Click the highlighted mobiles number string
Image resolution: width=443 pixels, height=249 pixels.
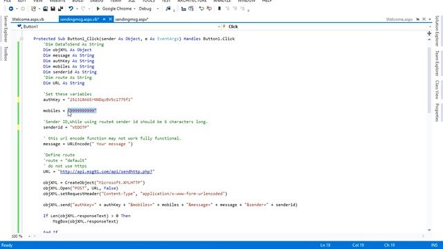(82, 111)
